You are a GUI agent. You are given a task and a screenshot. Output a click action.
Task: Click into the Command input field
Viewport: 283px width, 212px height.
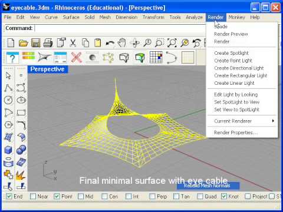[x=120, y=28]
